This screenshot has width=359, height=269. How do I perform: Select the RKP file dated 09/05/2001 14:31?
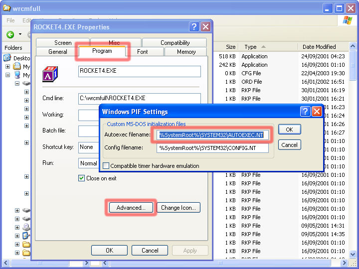(x=281, y=226)
